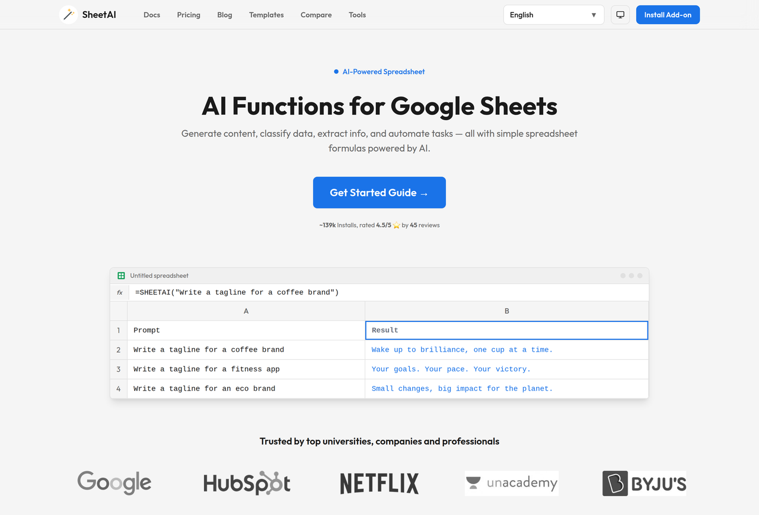Select cell 'Write a tagline for an eco brand'
Screen dimensions: 759x515
(x=246, y=389)
